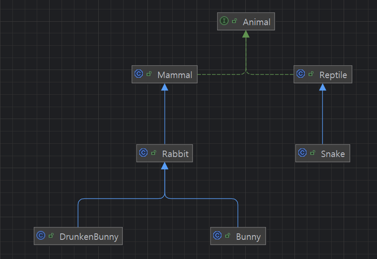Click the class icon on DrunkenBunny node
377x259 pixels.
[41, 235]
